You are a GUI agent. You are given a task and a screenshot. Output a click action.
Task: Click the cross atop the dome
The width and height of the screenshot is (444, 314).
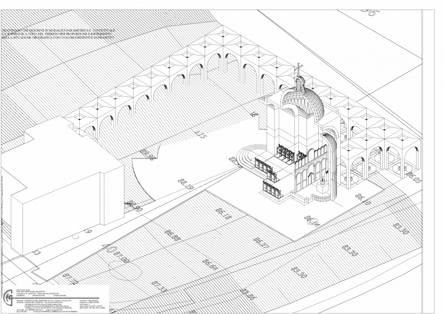pos(299,69)
